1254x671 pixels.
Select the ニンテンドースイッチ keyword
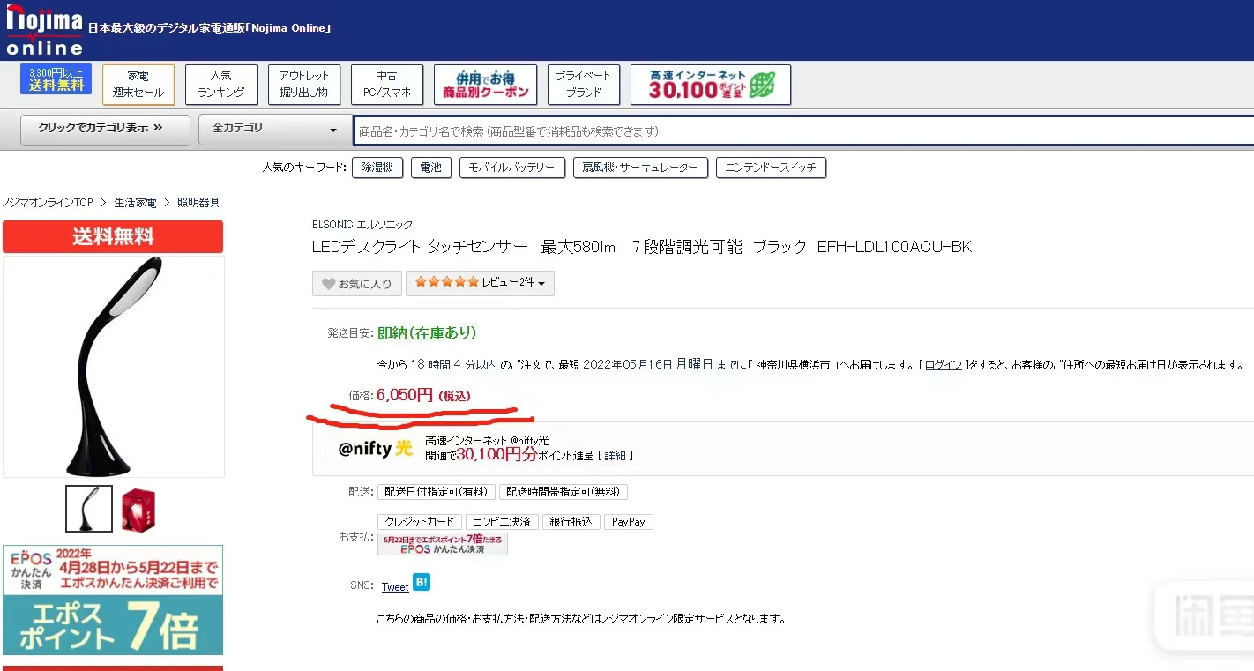click(772, 168)
